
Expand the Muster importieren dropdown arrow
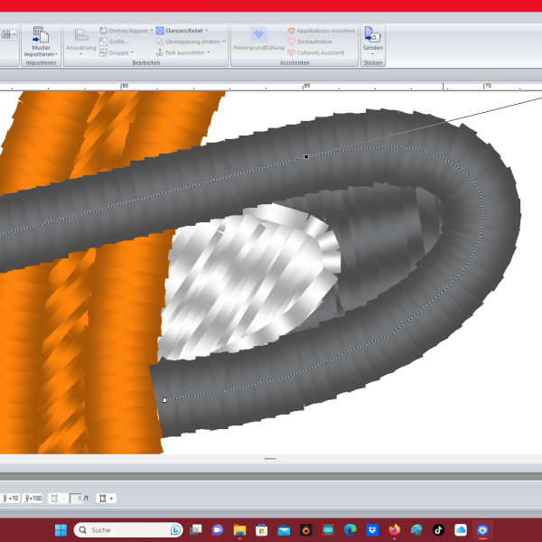[41, 55]
